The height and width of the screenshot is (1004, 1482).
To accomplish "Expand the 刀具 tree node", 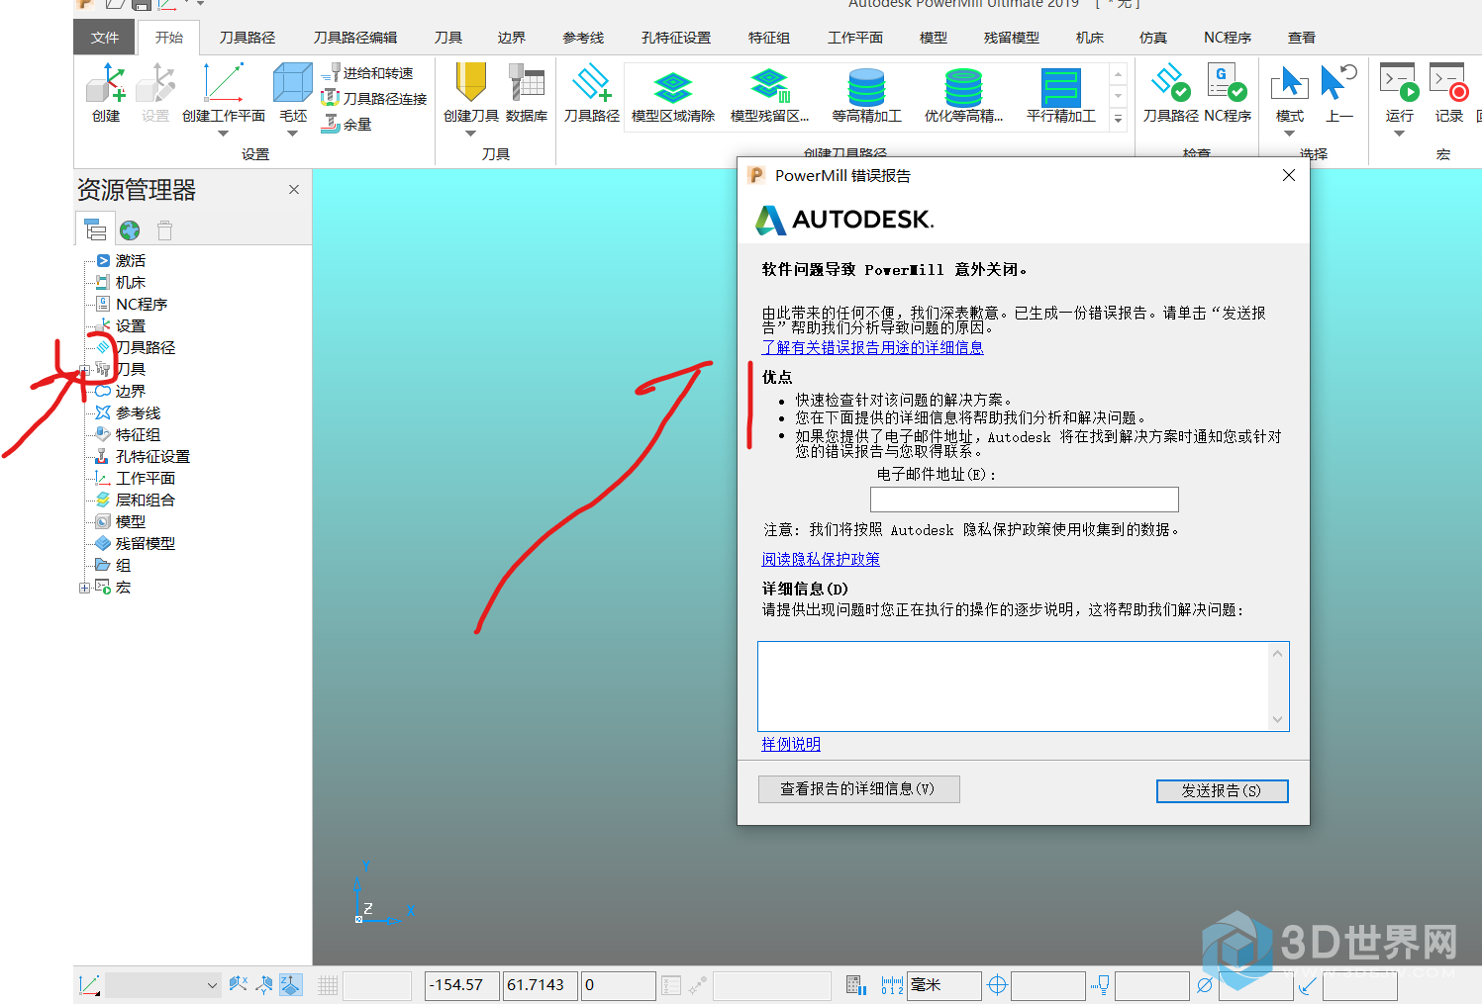I will [84, 370].
